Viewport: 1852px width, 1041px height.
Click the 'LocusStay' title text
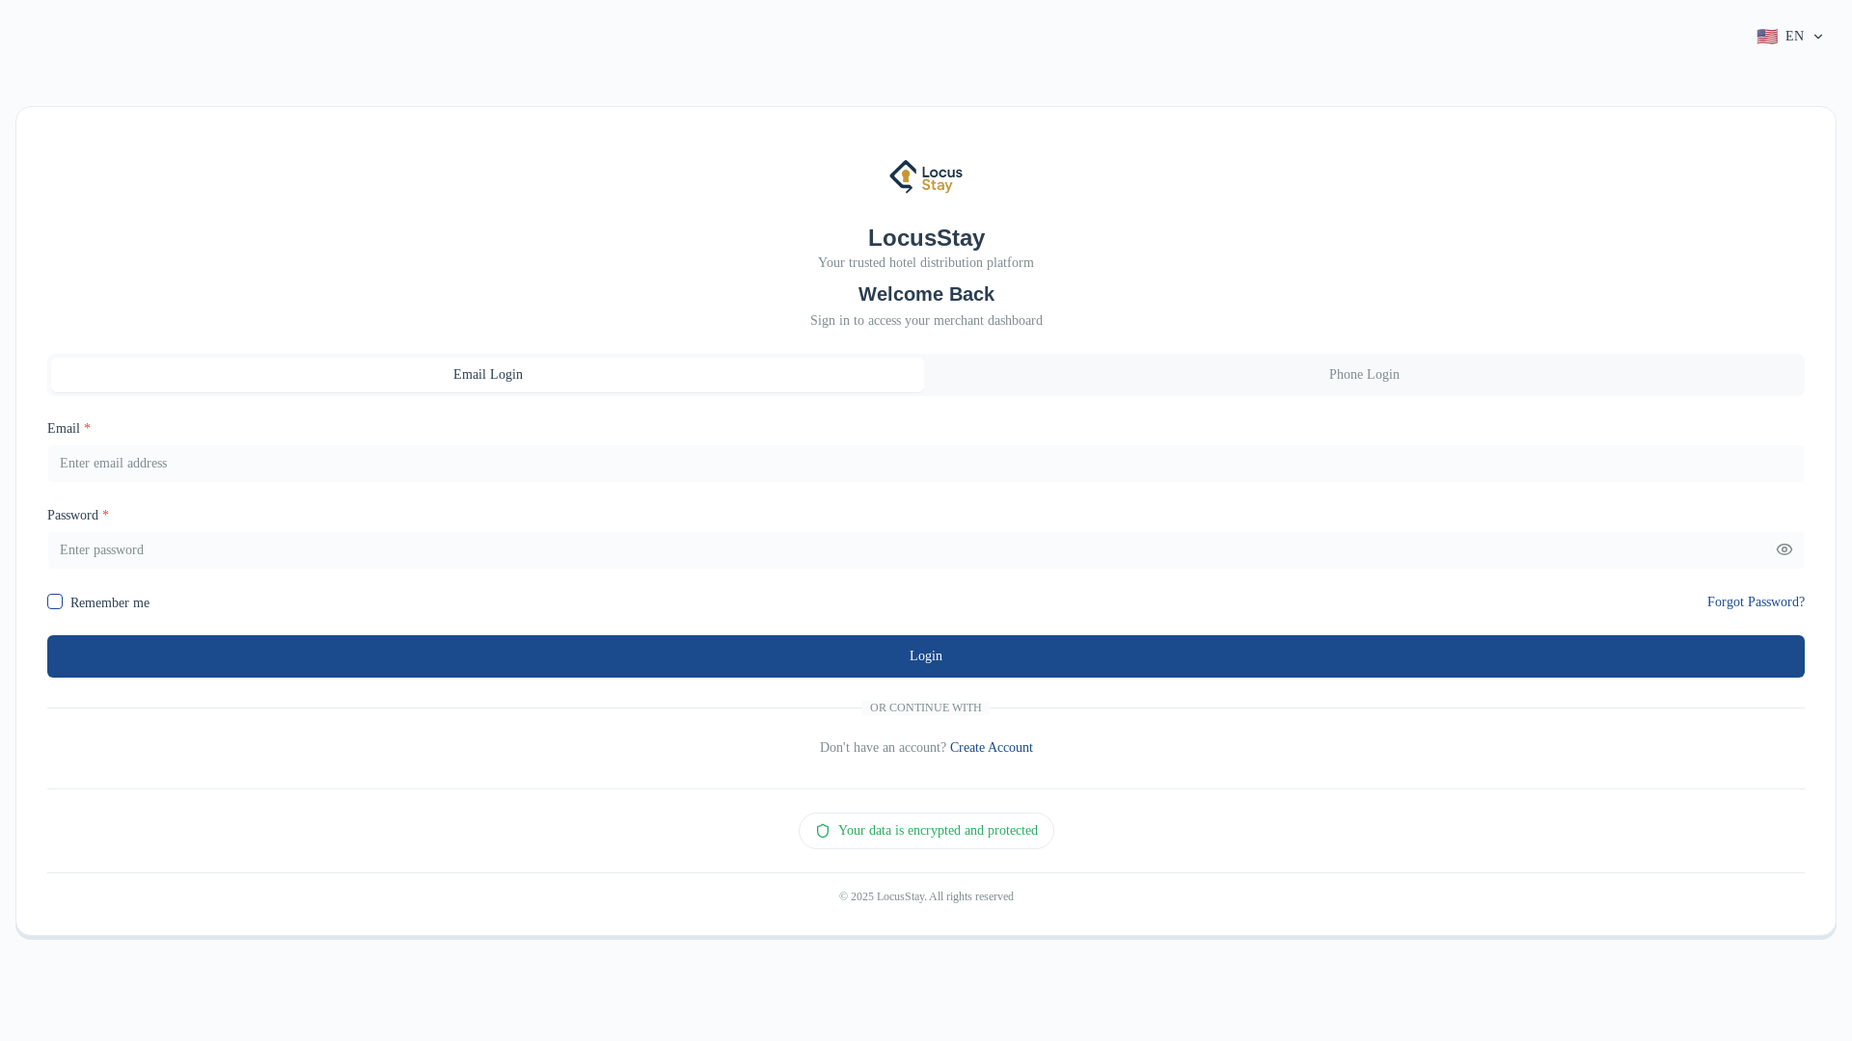coord(926,238)
